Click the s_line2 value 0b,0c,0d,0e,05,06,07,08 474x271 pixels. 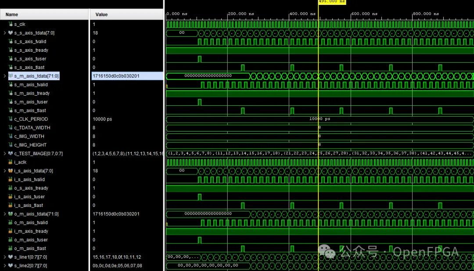point(117,266)
